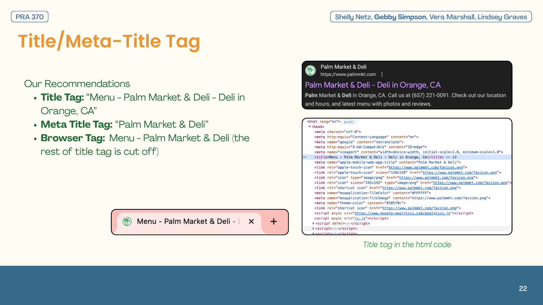
Task: Select the meta name="google" notranslate line
Action: [359, 142]
